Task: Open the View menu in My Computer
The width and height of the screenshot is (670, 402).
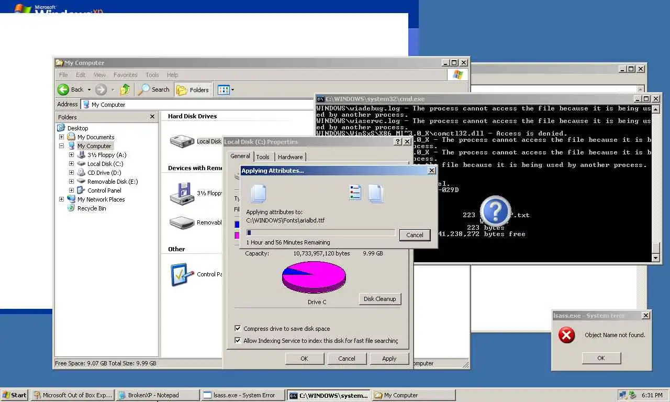Action: click(99, 75)
